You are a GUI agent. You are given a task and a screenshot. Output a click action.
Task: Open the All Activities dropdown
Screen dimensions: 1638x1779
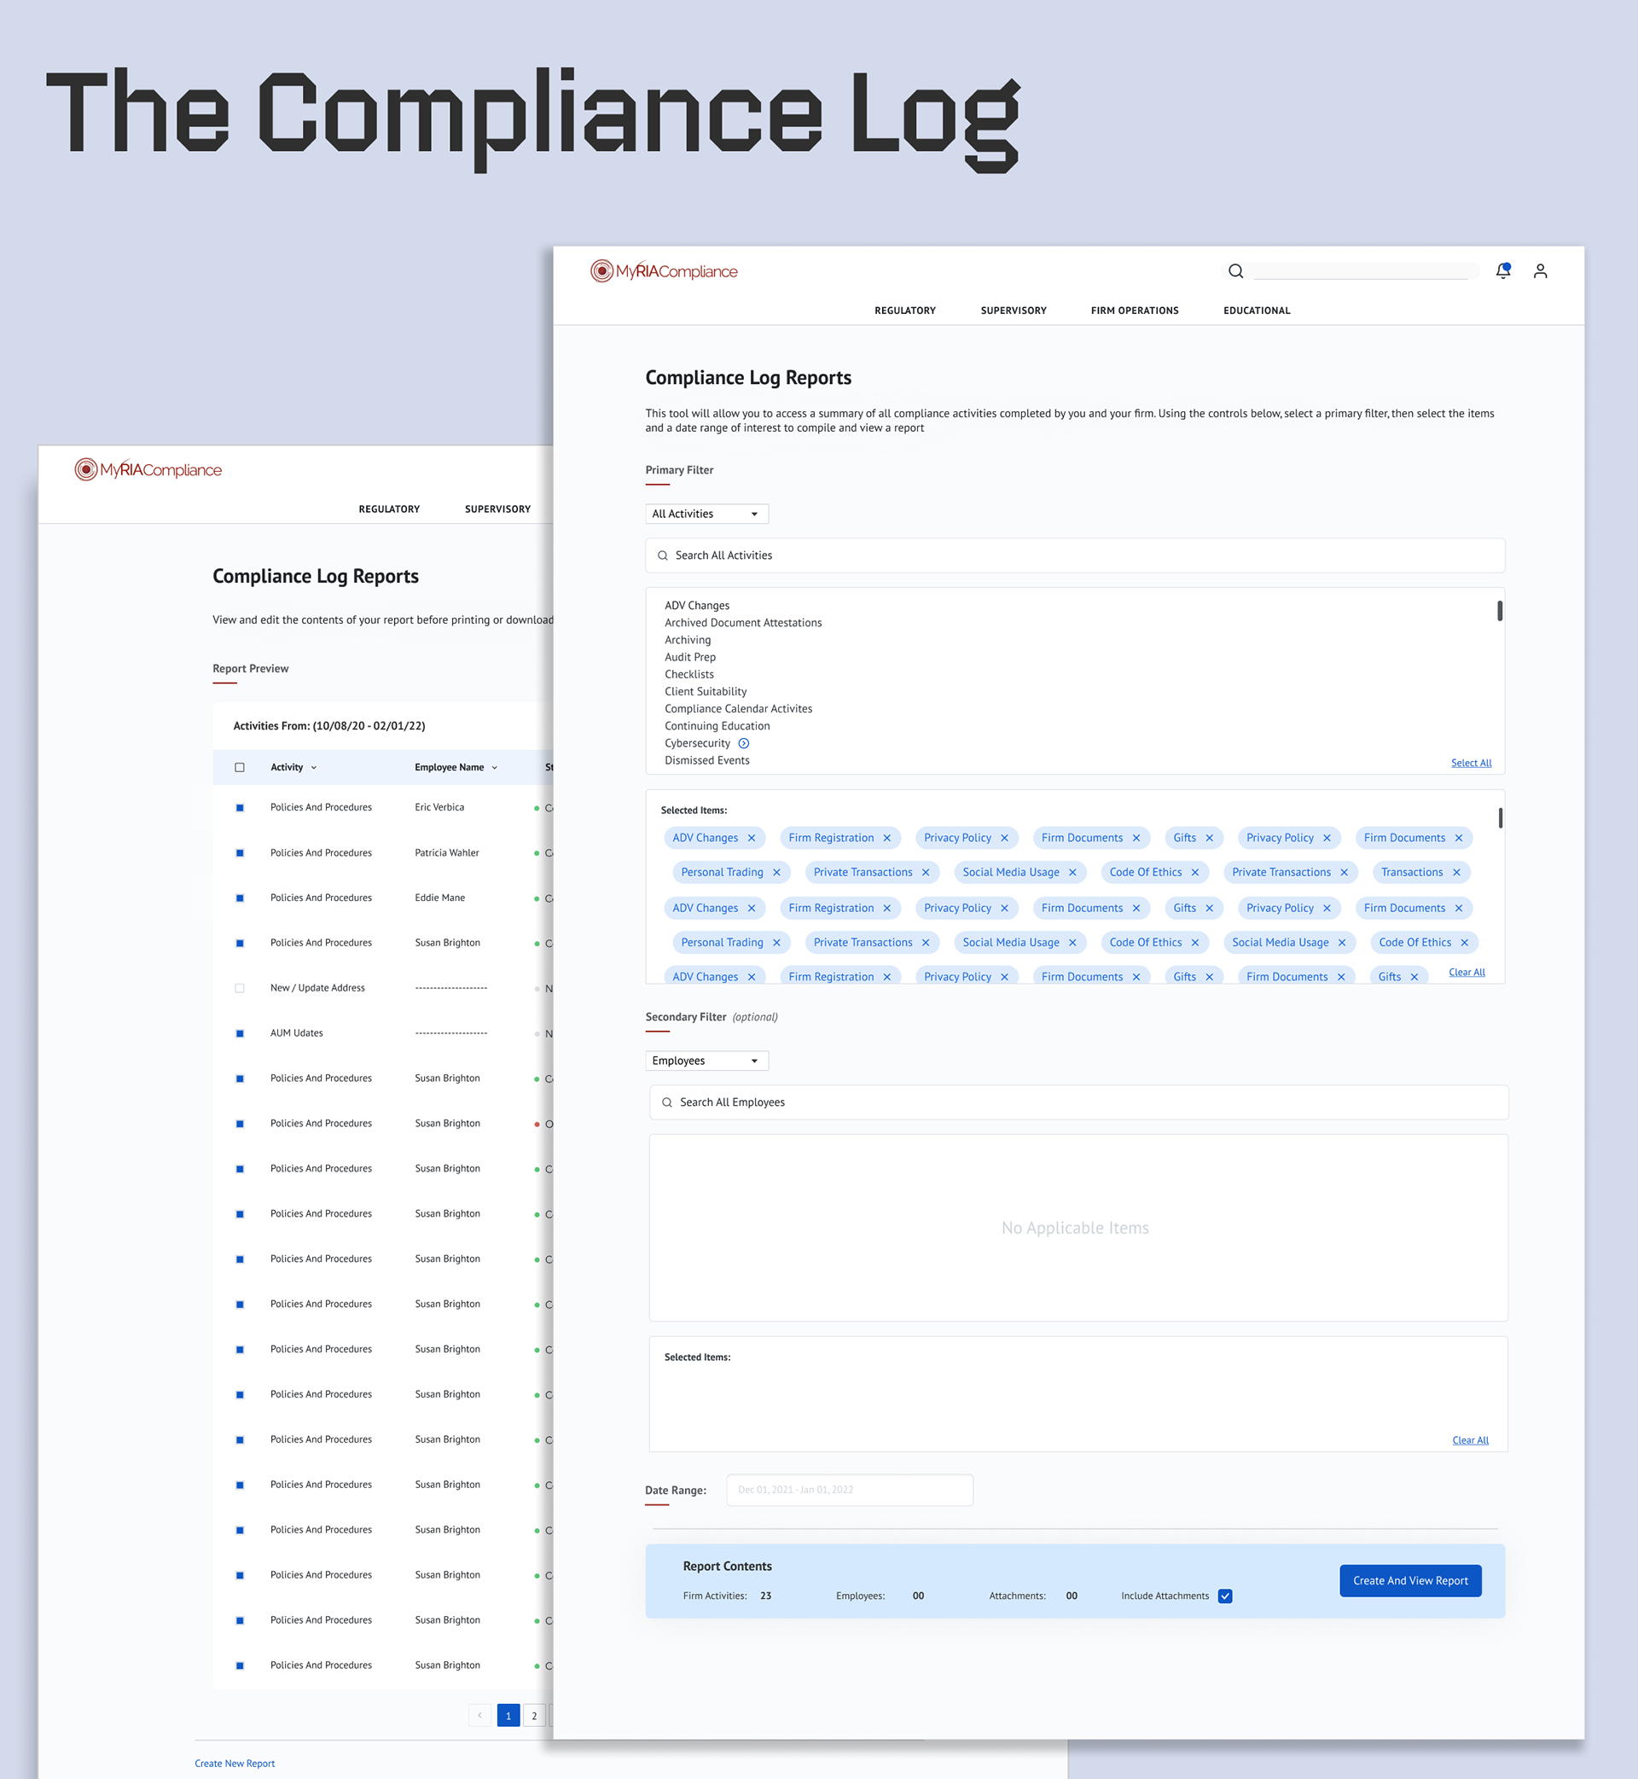point(706,515)
